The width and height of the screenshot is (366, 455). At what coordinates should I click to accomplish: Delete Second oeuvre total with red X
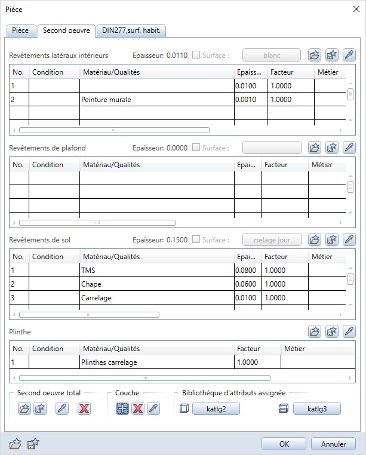tap(84, 408)
